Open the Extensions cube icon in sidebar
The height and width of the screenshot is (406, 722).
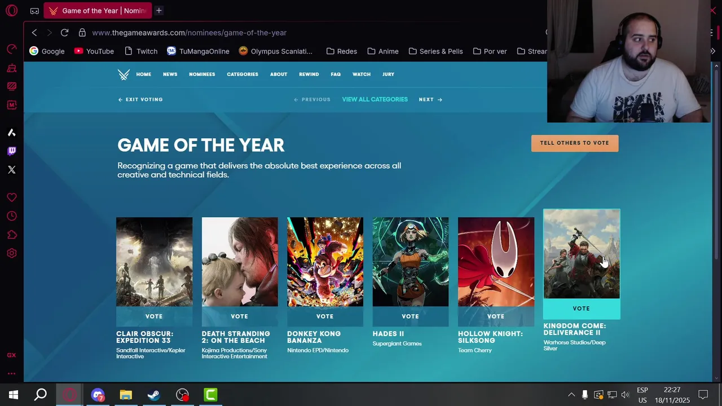click(11, 235)
